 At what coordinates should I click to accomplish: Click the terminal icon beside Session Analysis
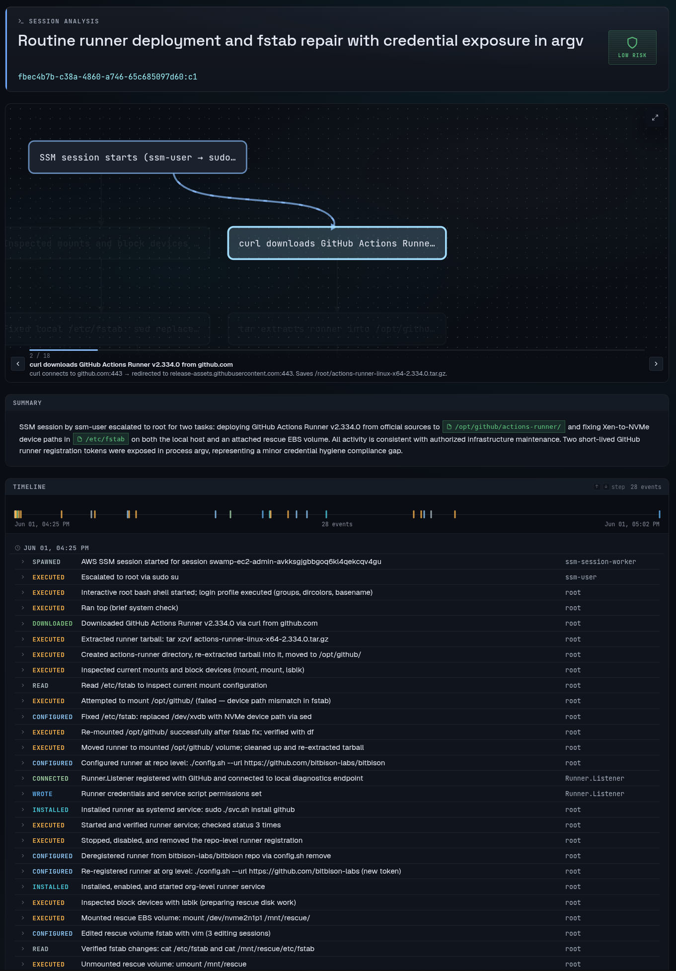[x=21, y=21]
